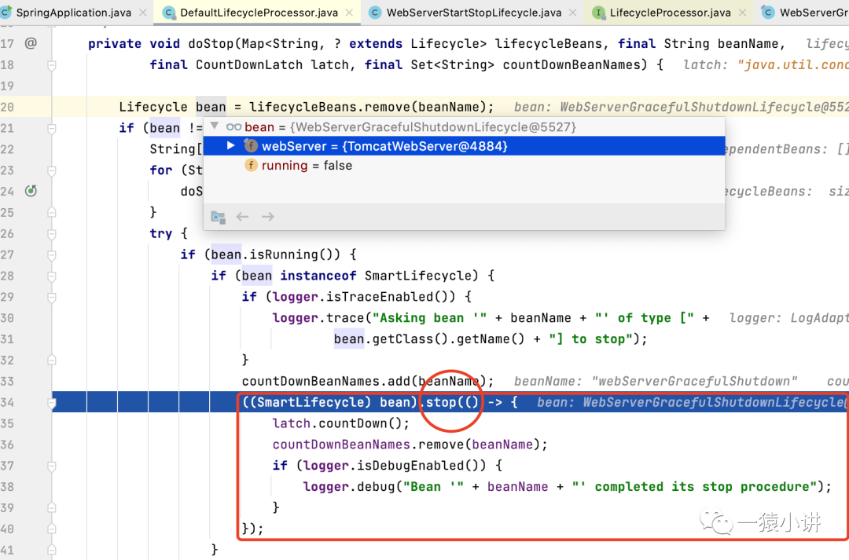This screenshot has width=849, height=560.
Task: Toggle fold marker at highlighted line 34
Action: (x=52, y=403)
